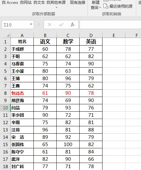Image resolution: width=141 pixels, height=170 pixels.
Task: Click the From Access data import button
Action: (10, 2)
